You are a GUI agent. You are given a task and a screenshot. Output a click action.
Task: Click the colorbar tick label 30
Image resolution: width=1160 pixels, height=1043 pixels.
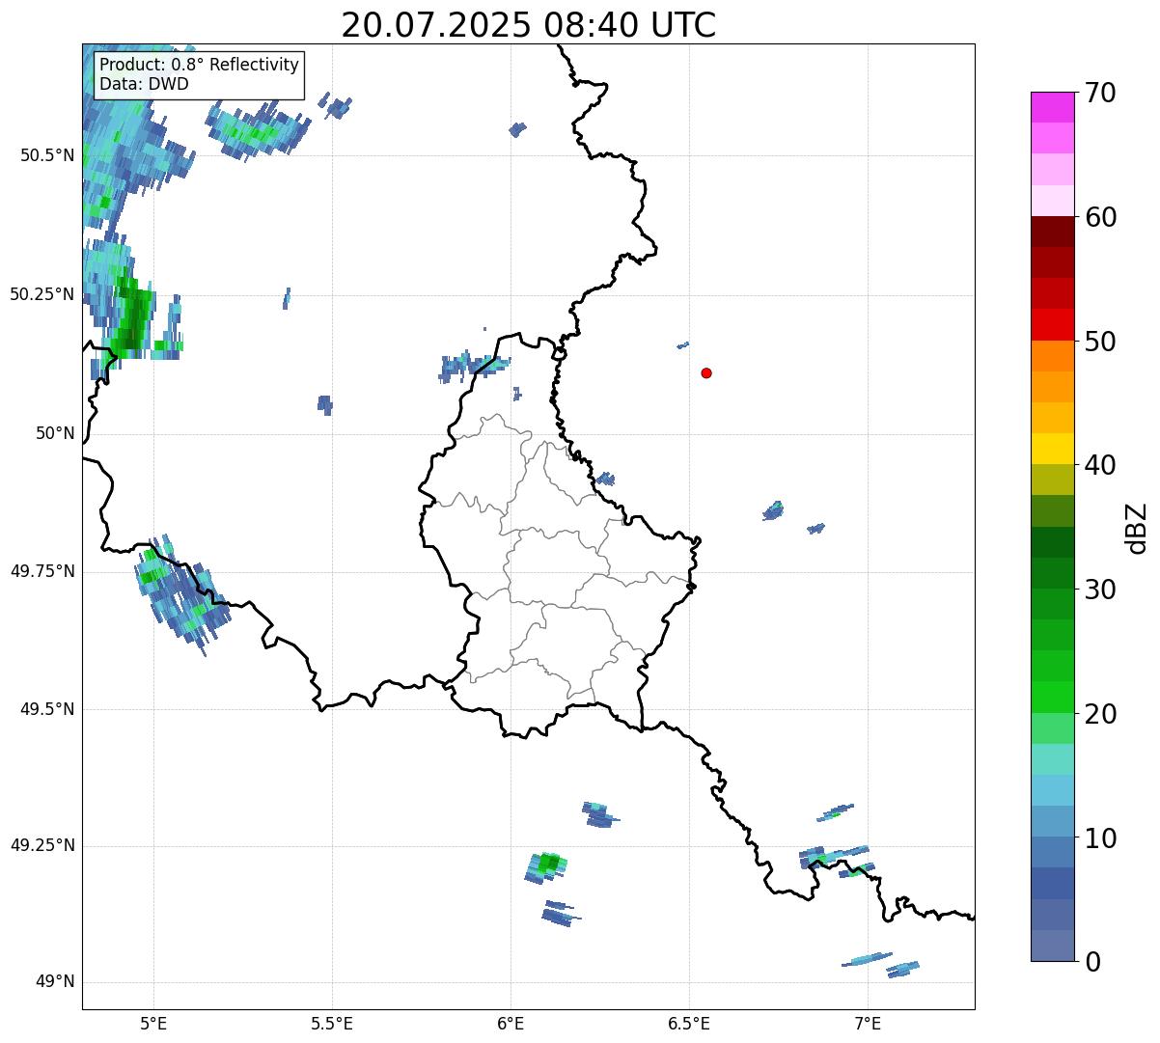[x=1100, y=590]
